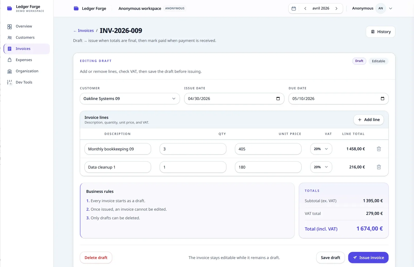
Task: Open the calendar icon in the period picker
Action: click(x=294, y=9)
